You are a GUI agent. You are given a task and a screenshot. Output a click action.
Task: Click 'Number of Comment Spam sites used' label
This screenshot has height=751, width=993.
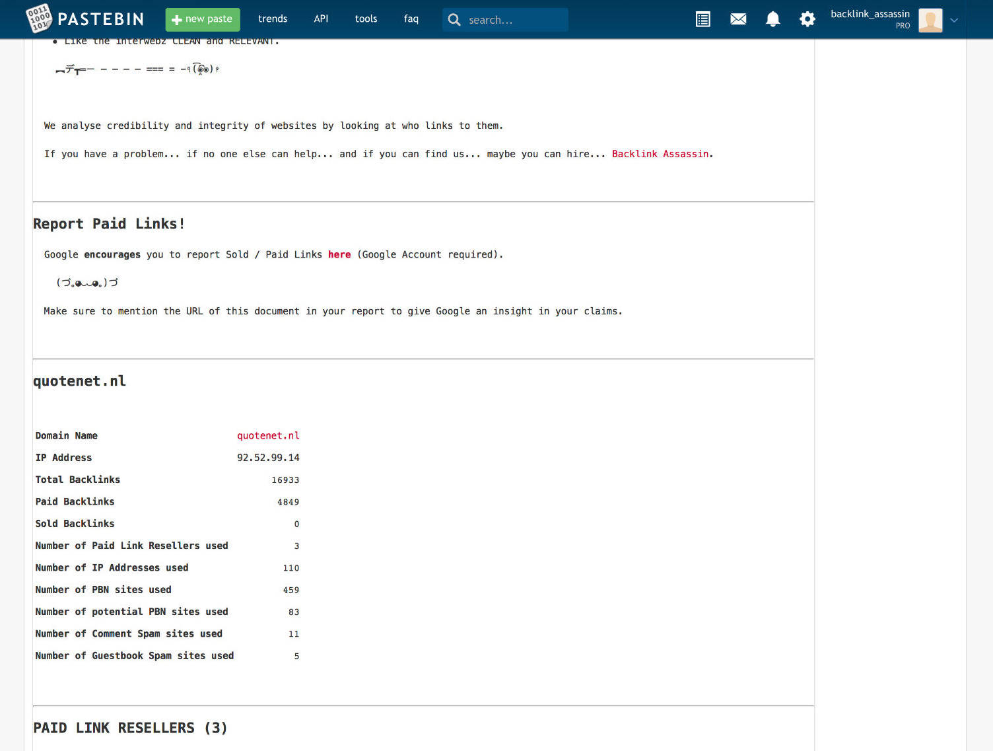point(129,633)
